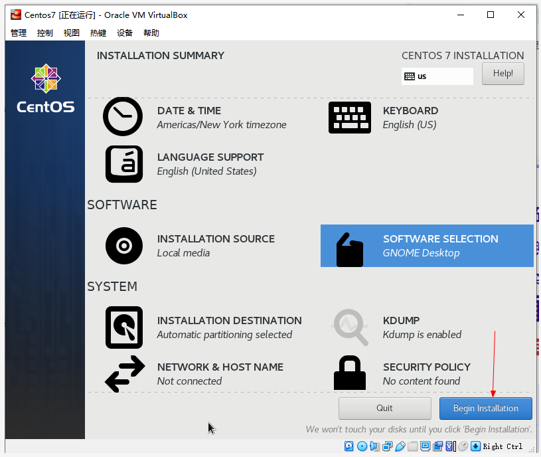Image resolution: width=541 pixels, height=457 pixels.
Task: Click the Right Ctrl host key label
Action: [502, 446]
